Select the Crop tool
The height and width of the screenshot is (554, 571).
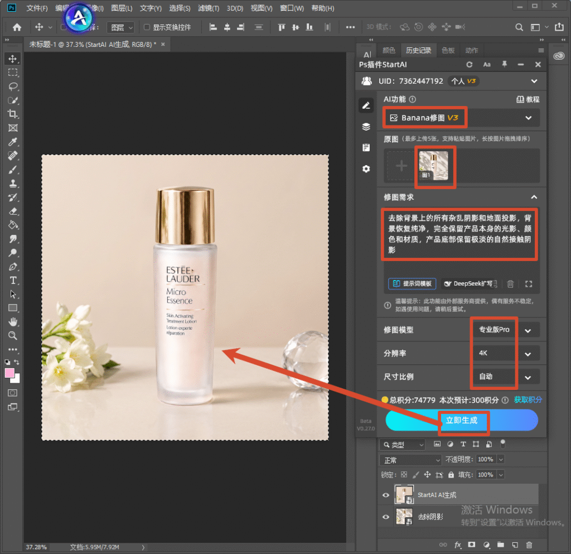point(13,114)
